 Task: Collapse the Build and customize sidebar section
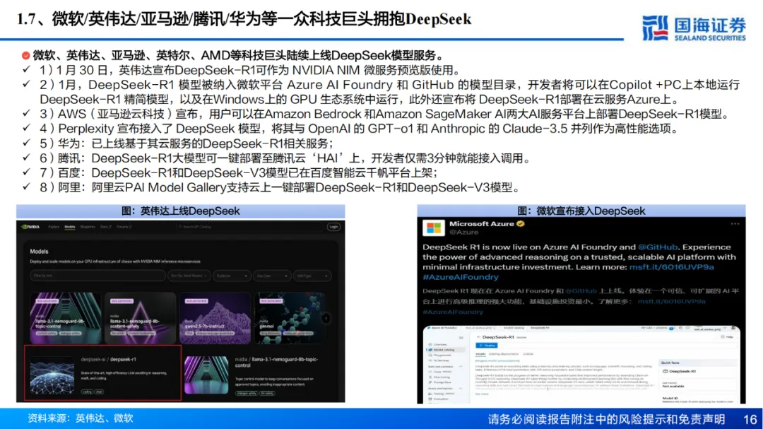click(461, 366)
